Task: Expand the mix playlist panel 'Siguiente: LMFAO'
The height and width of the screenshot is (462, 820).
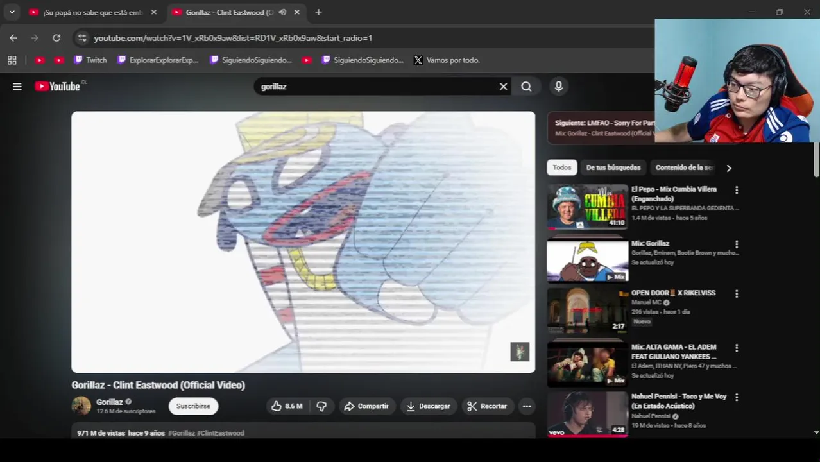Action: (x=601, y=128)
